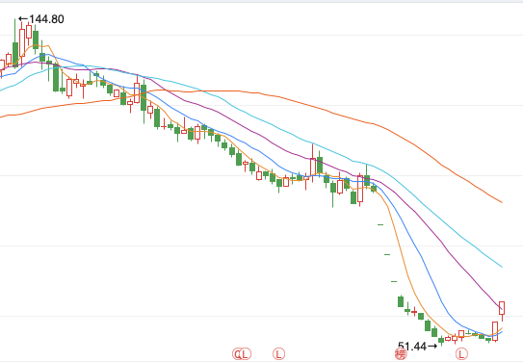
Task: Click the first limit-down dash after the crash
Action: 380,224
